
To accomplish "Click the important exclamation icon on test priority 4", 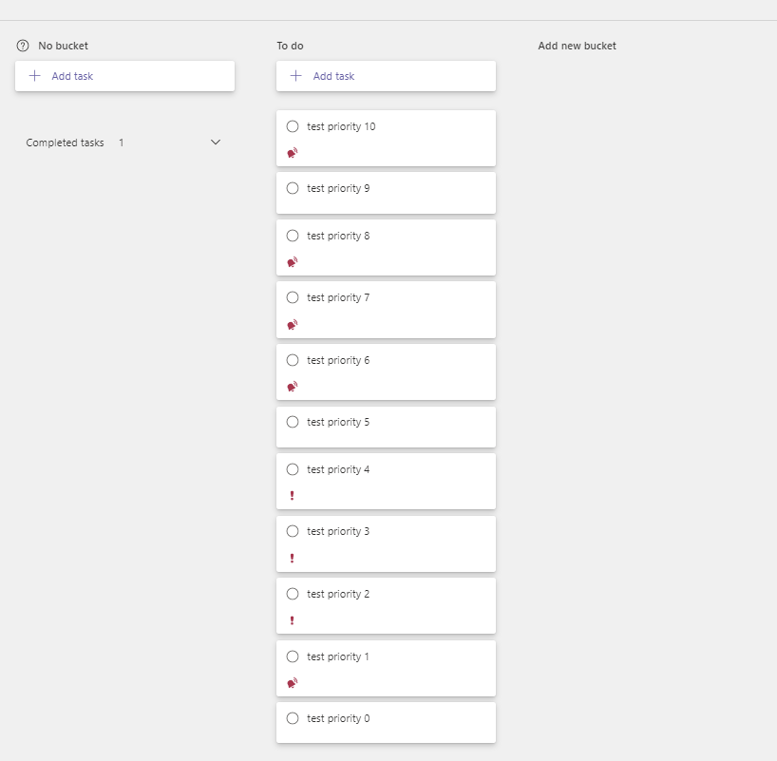I will click(x=292, y=496).
